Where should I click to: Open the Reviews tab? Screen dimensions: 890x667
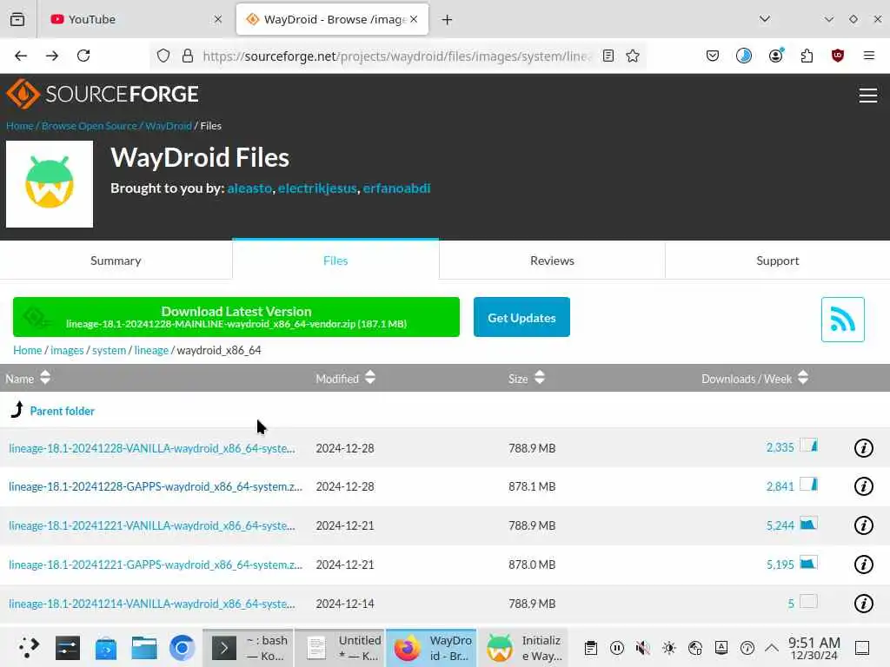[x=552, y=261]
